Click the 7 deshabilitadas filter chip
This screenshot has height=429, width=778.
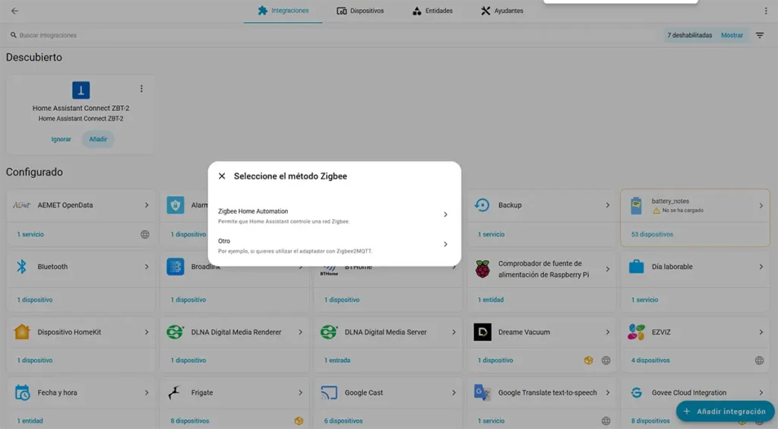(x=690, y=35)
